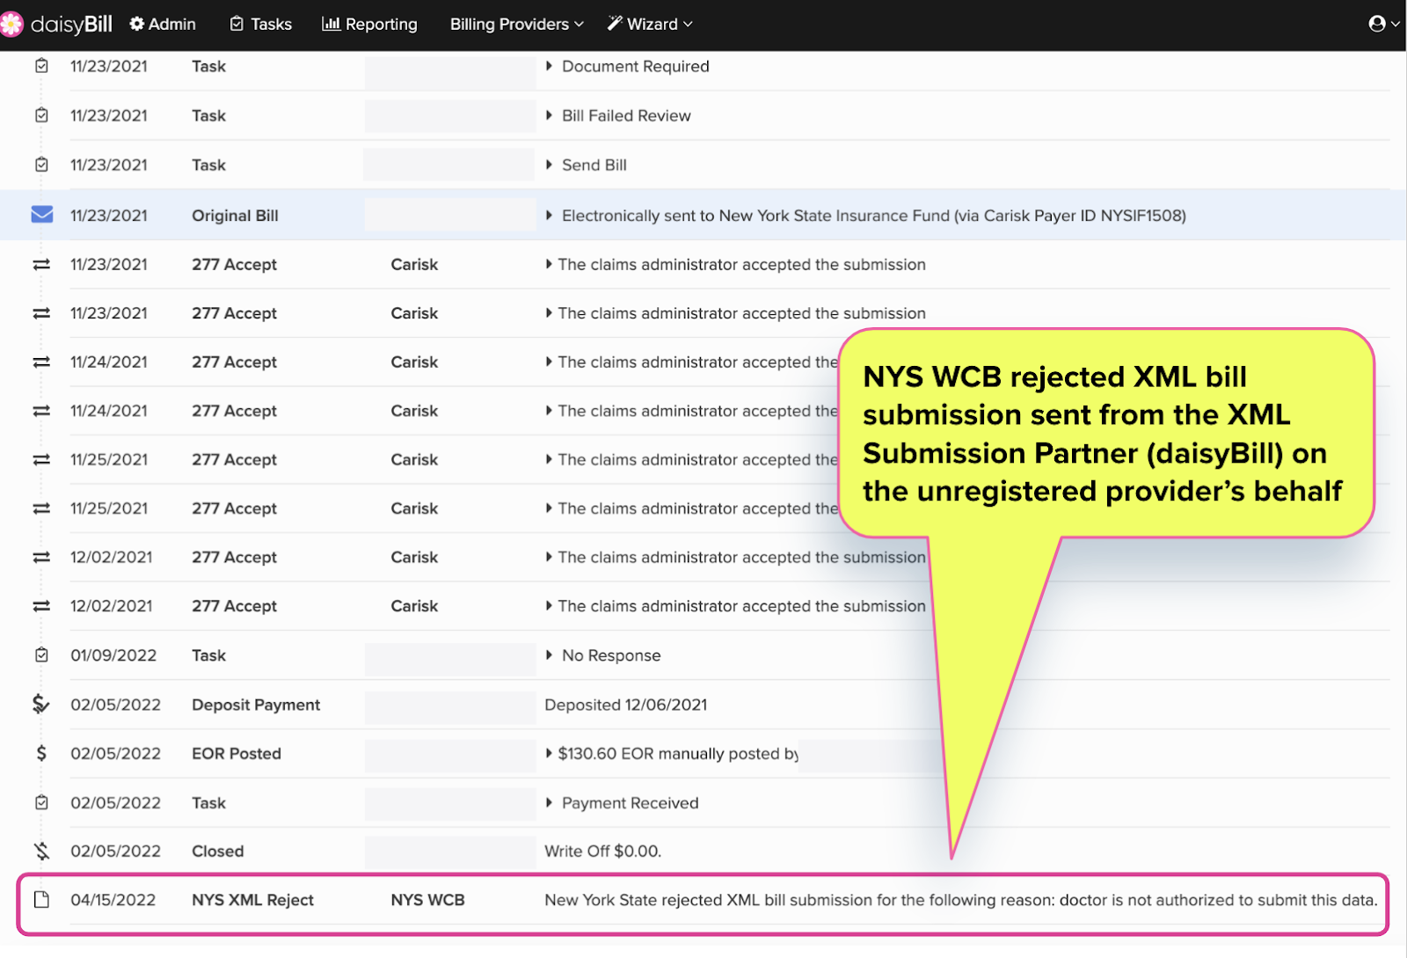Click the EOR Posted label
This screenshot has width=1407, height=958.
[237, 753]
